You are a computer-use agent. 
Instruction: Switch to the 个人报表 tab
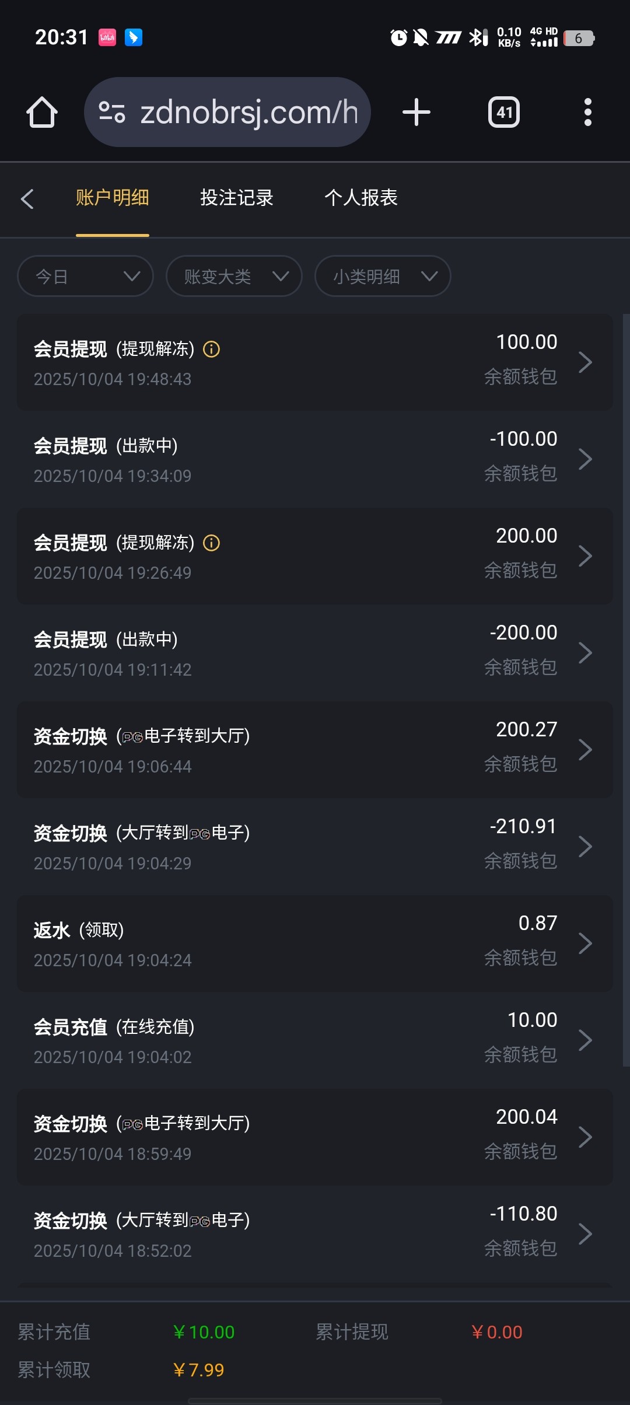[361, 198]
